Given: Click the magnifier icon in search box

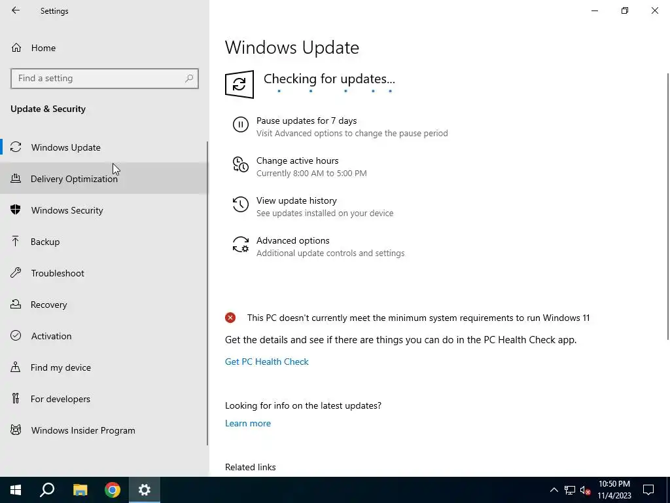Looking at the screenshot, I should 189,79.
